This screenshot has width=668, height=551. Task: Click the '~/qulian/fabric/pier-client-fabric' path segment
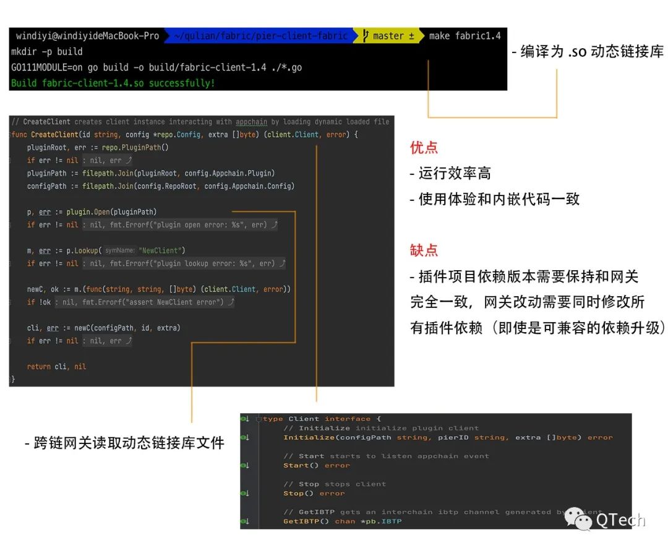pos(261,36)
